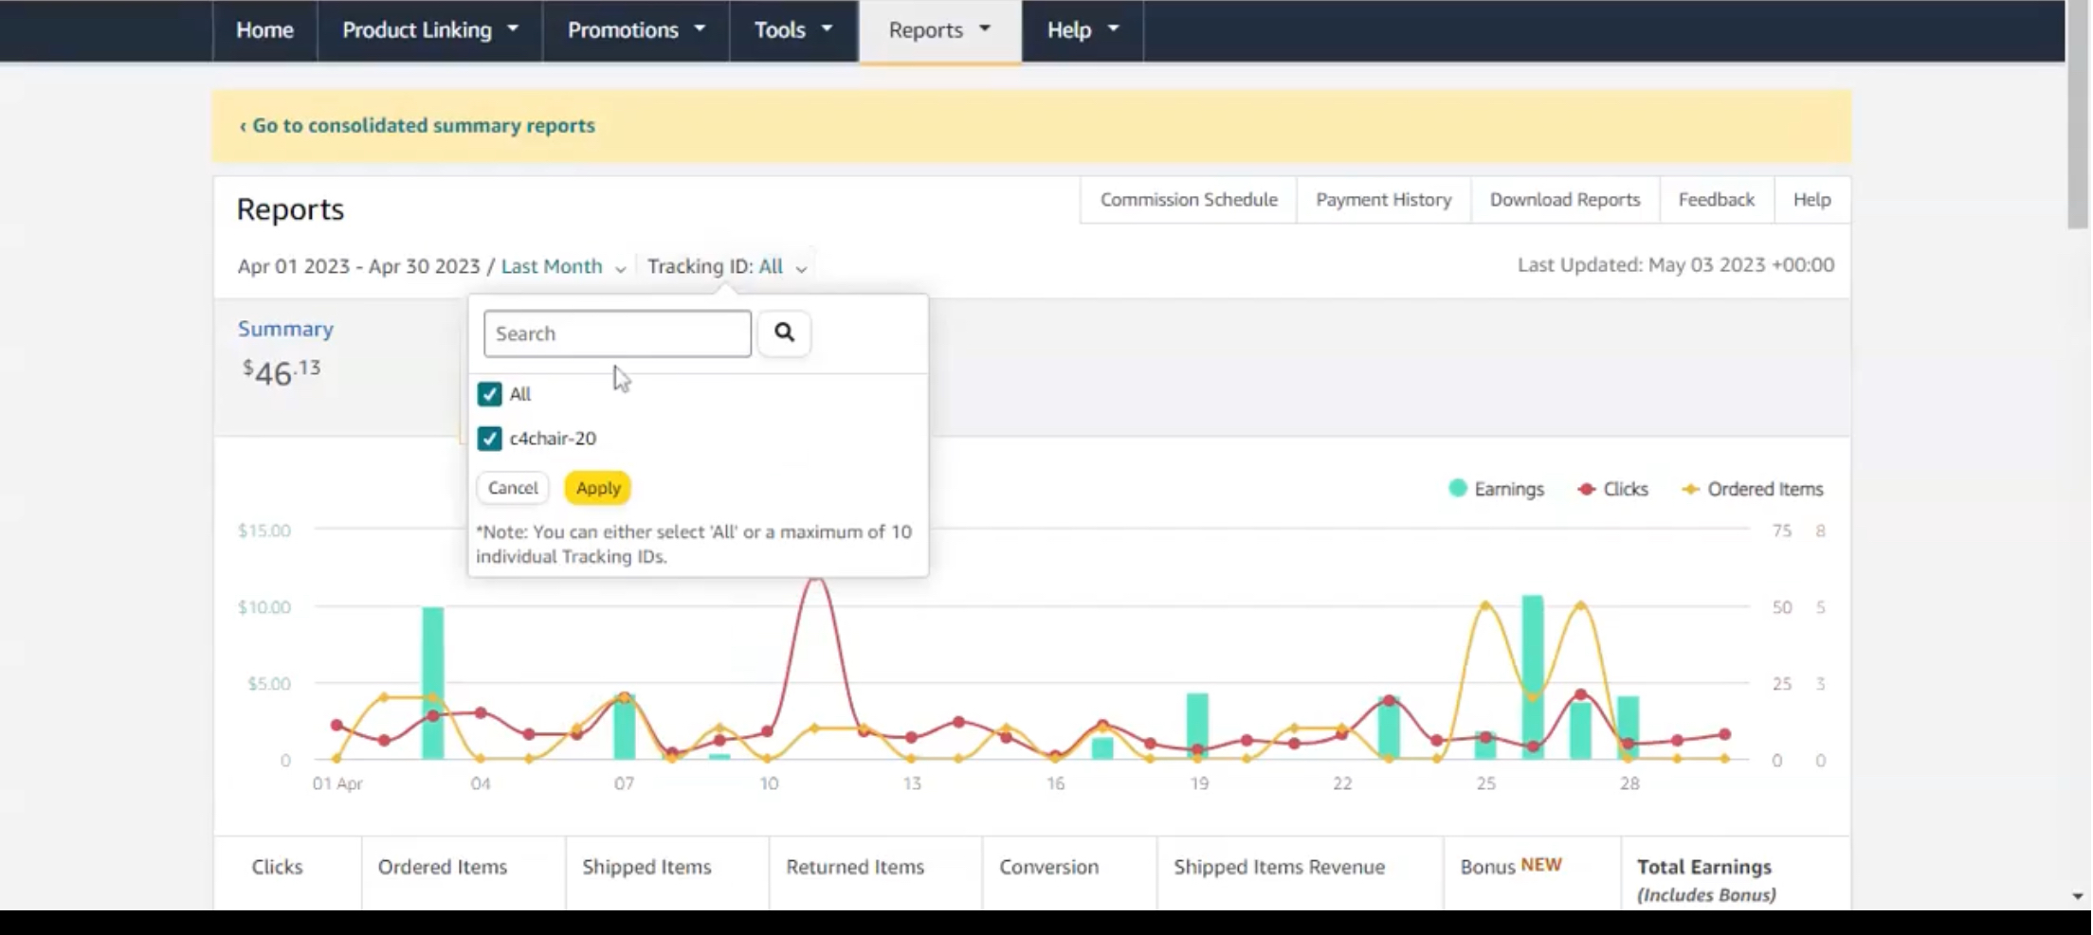Viewport: 2093px width, 935px height.
Task: Click the Clicks legend marker
Action: coord(1586,489)
